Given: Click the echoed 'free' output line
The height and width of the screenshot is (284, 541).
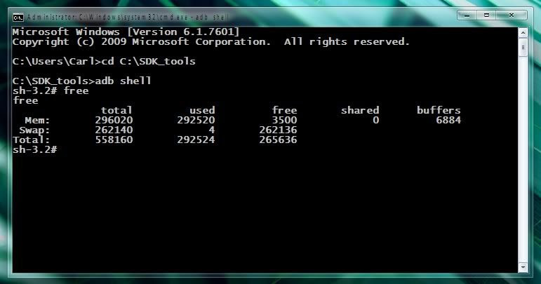Looking at the screenshot, I should (25, 101).
